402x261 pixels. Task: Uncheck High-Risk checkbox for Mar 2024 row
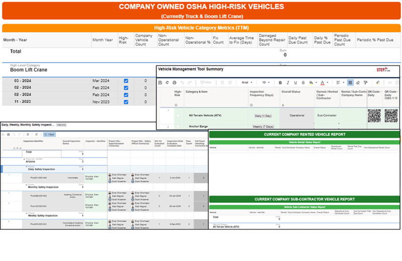coord(126,81)
